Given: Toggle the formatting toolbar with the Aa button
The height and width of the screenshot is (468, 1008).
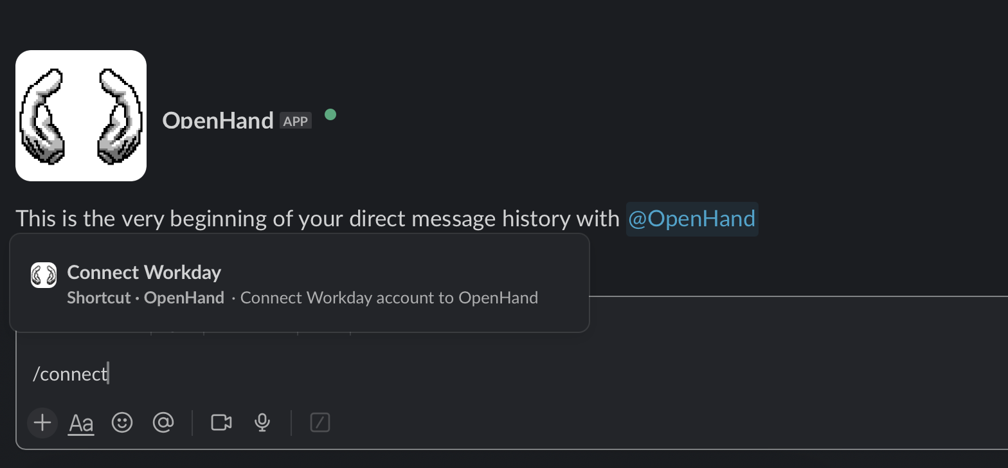Looking at the screenshot, I should point(80,422).
